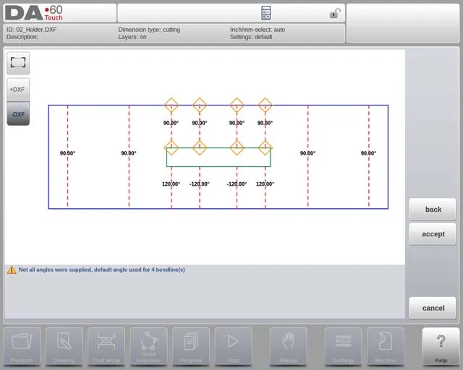Screen dimensions: 463x370
Task: Open the Products navigation icon
Action: pyautogui.click(x=22, y=345)
